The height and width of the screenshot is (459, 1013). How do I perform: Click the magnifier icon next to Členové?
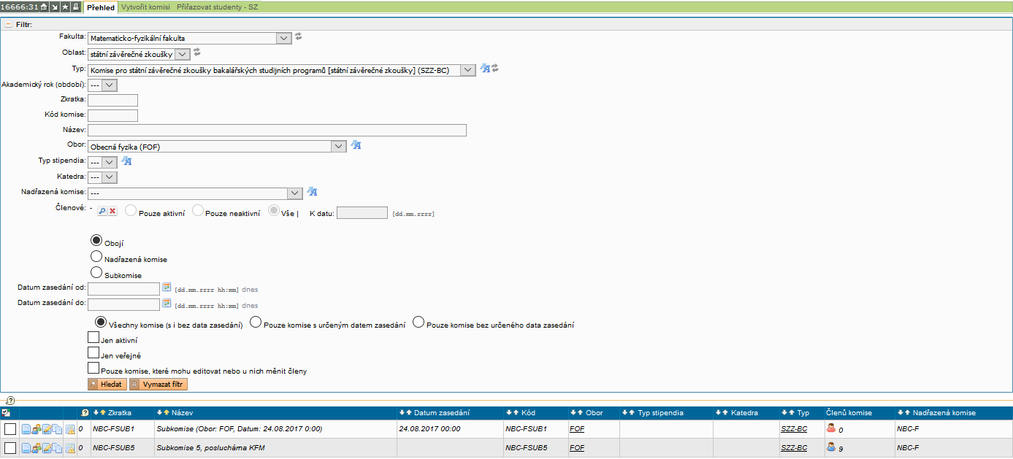click(x=102, y=211)
